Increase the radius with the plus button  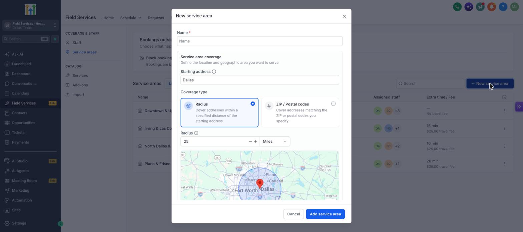point(255,141)
